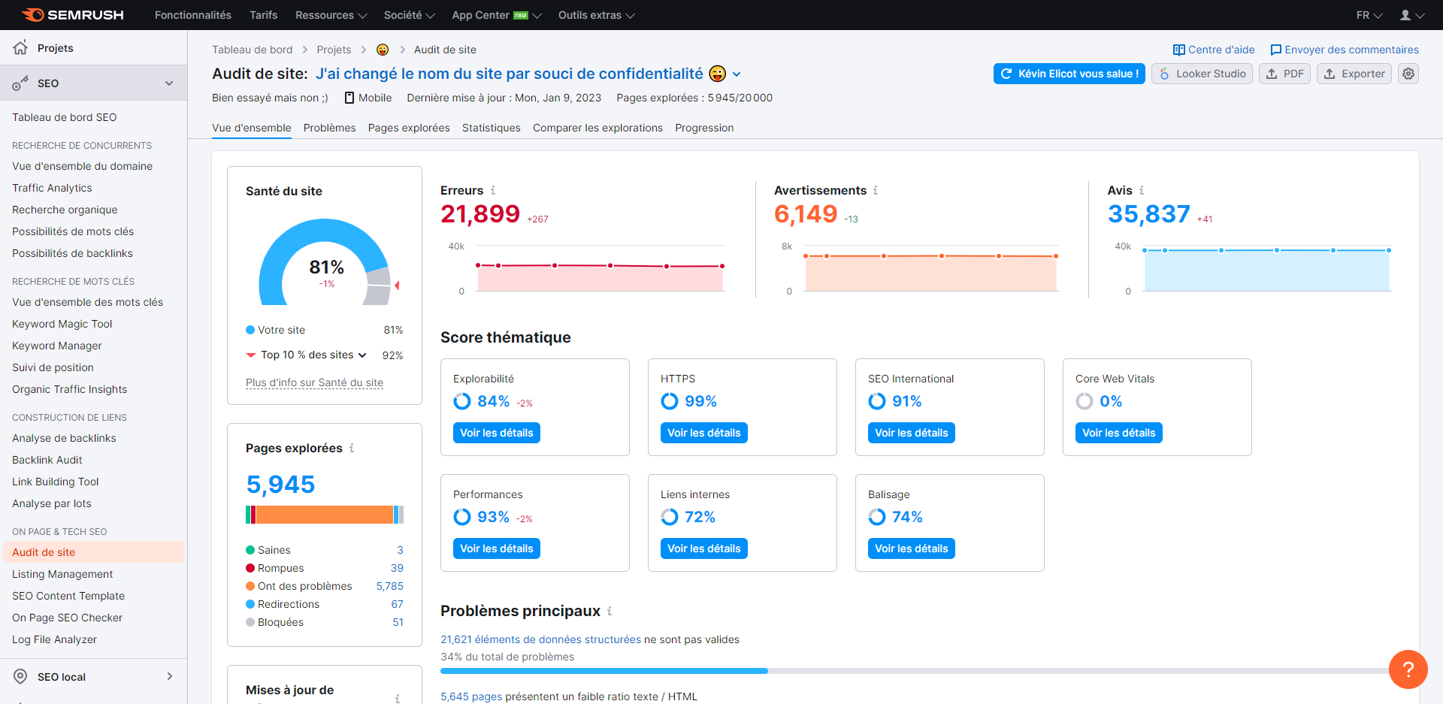Screen dimensions: 1443x704
Task: Click the SEO wrench icon in sidebar
Action: [20, 83]
